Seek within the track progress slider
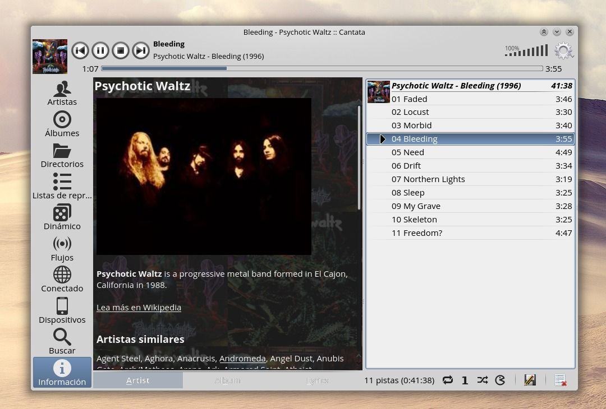The width and height of the screenshot is (606, 409). pyautogui.click(x=322, y=68)
